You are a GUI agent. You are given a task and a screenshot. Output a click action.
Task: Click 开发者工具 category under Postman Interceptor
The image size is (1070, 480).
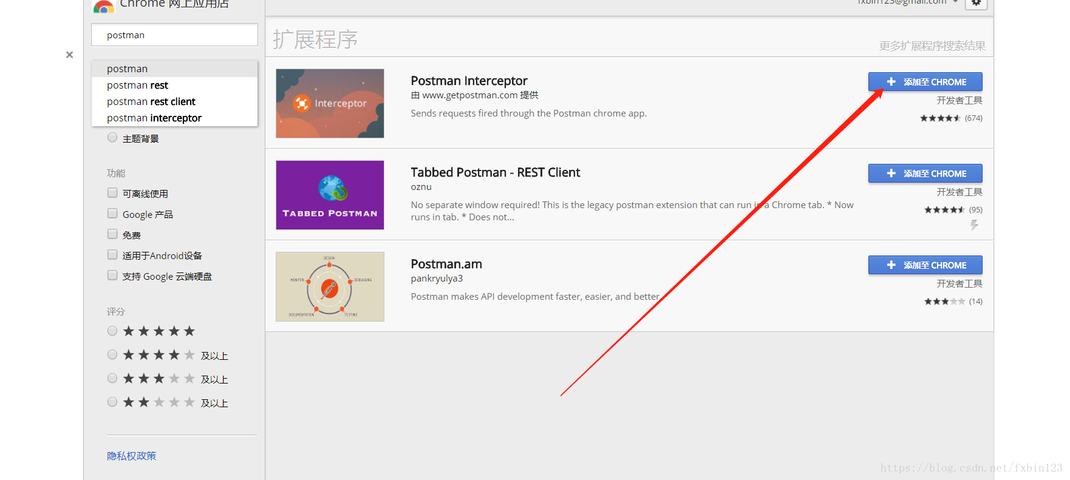959,101
